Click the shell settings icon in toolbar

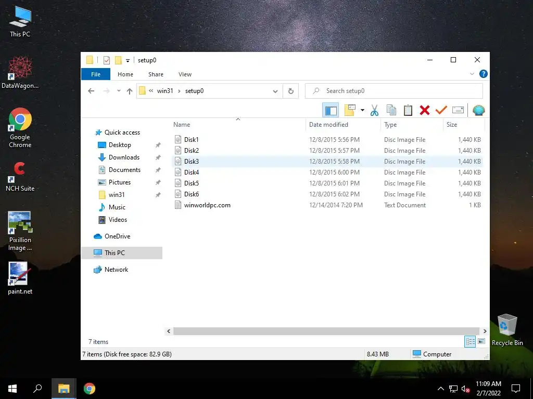click(479, 110)
